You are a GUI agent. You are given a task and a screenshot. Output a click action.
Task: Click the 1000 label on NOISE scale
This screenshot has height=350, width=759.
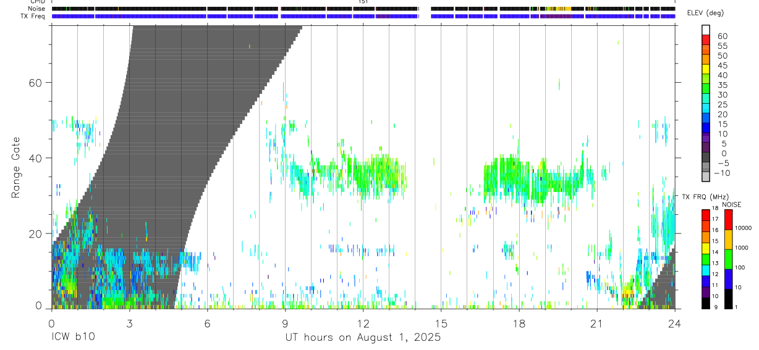tap(742, 248)
